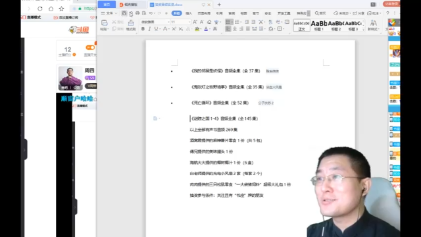The width and height of the screenshot is (421, 237).
Task: Toggle Align Right paragraph alignment
Action: [241, 29]
